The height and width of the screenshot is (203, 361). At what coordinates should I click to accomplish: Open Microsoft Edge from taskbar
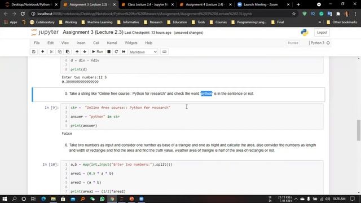pos(43,198)
